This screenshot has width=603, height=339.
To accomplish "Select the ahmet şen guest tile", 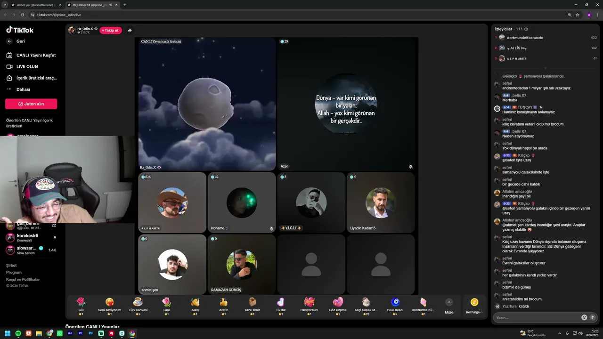I will 172,265.
